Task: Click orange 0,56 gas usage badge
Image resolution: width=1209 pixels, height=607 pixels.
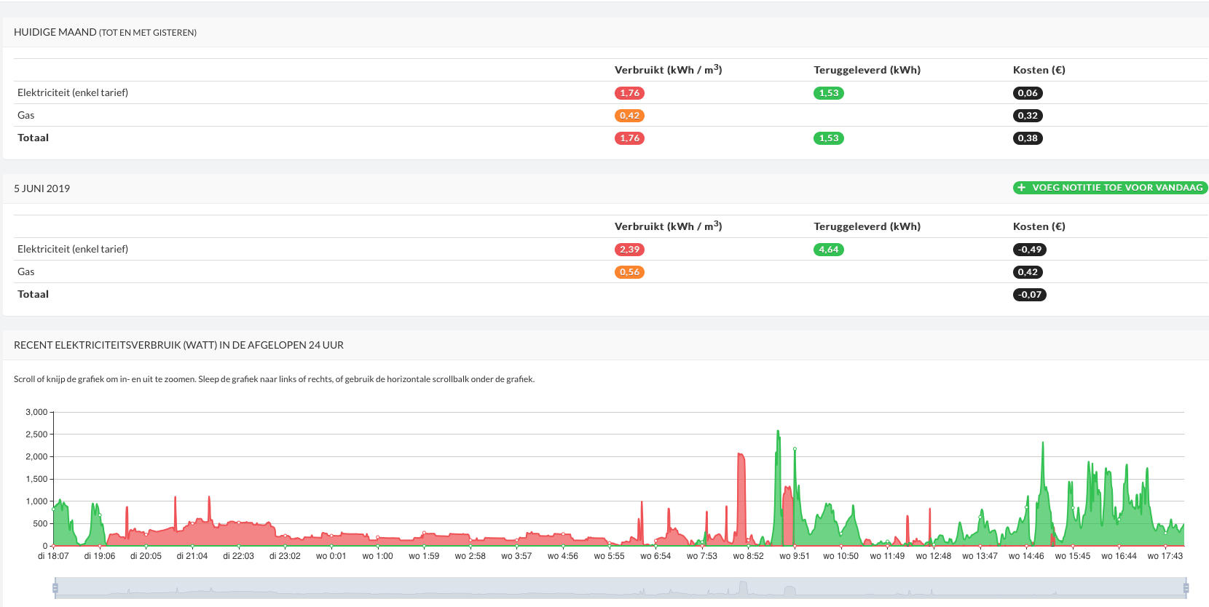Action: tap(629, 272)
